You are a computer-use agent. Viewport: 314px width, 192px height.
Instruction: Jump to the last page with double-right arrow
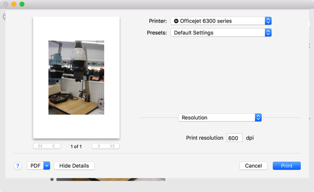click(112, 146)
